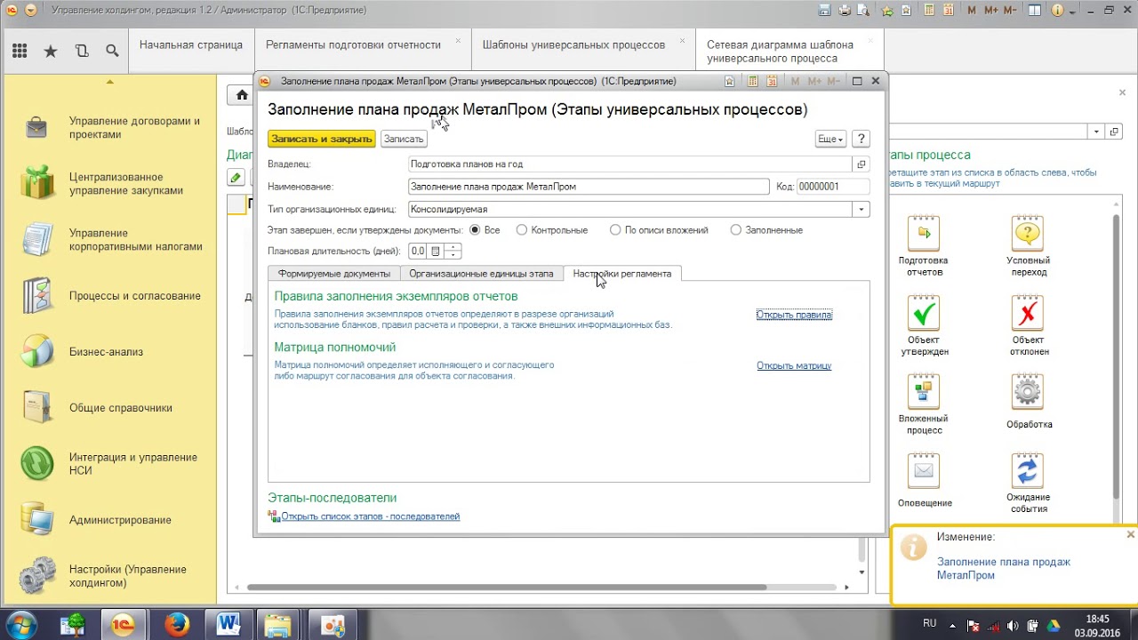Viewport: 1138px width, 640px height.
Task: Click the green pencil edit icon
Action: [236, 177]
